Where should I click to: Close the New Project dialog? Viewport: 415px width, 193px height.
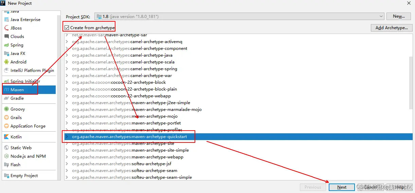(409, 3)
